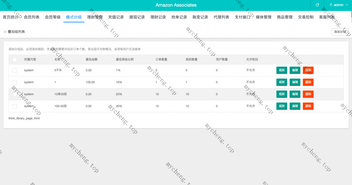The width and height of the screenshot is (352, 185).
Task: Click the refresh icon in header
Action: tap(317, 5)
